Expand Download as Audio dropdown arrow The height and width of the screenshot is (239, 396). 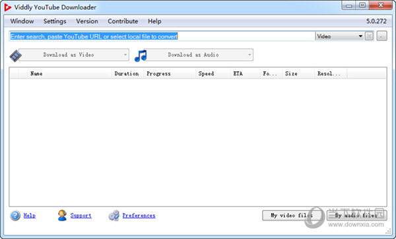pos(249,55)
